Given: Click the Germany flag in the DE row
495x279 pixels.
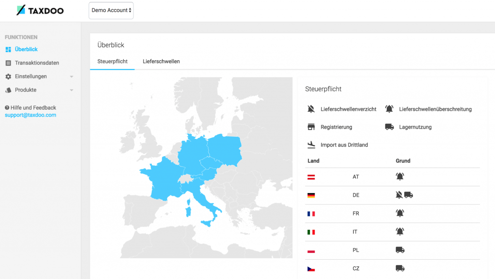Looking at the screenshot, I should (311, 195).
